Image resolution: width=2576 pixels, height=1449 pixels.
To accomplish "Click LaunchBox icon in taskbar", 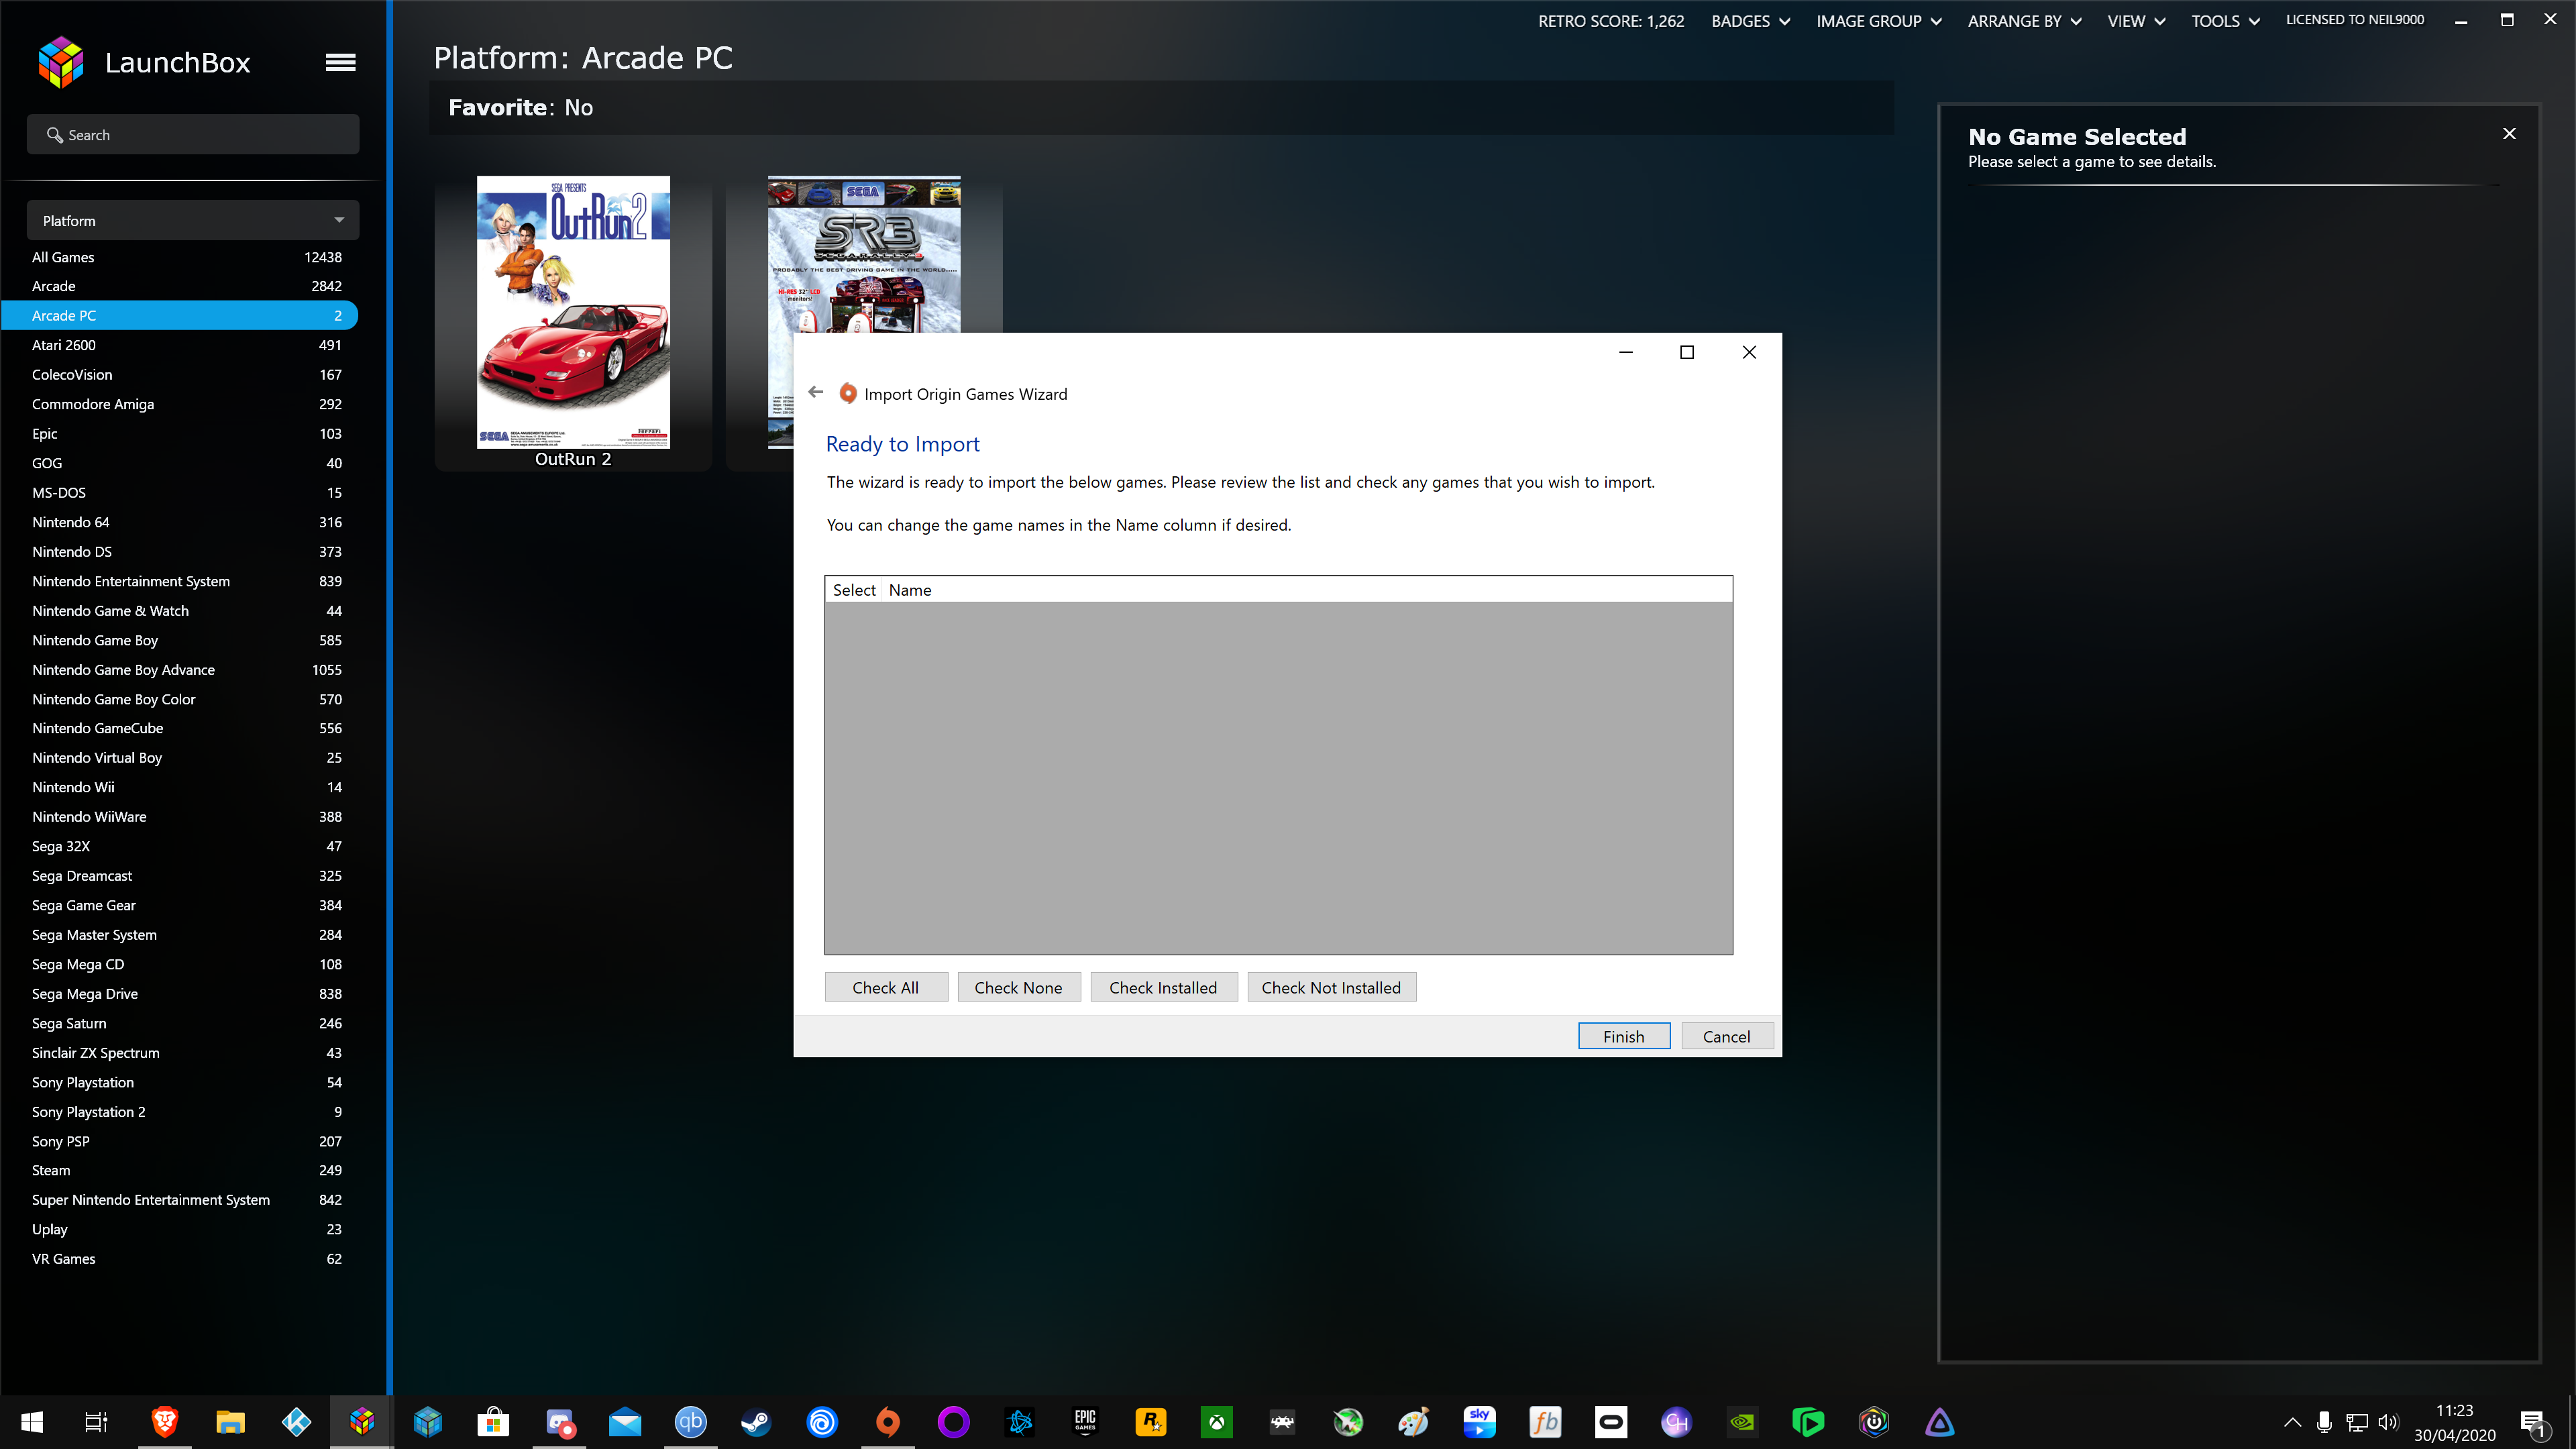I will click(x=362, y=1422).
